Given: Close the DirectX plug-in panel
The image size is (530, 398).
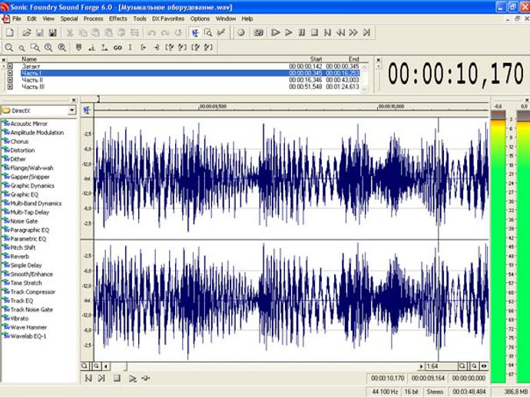Looking at the screenshot, I should [74, 100].
